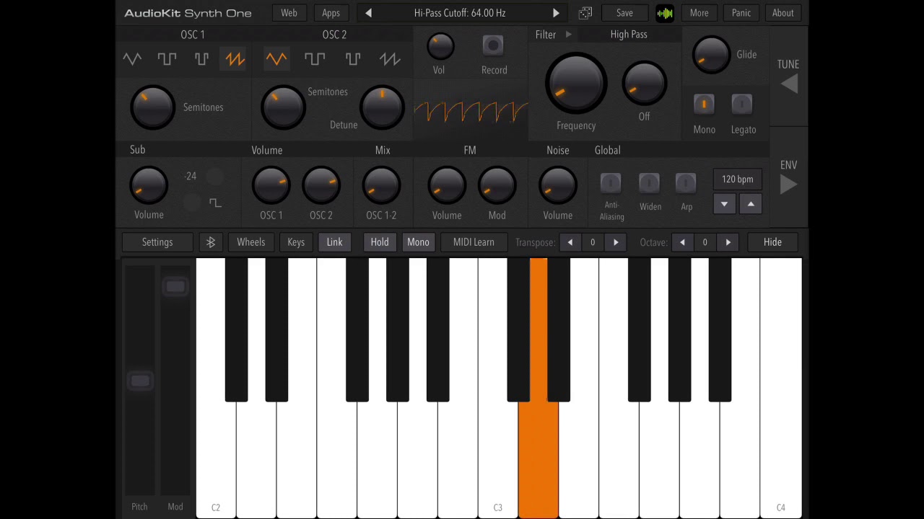Screen dimensions: 924x519
Task: Show the Wheels panel
Action: (x=251, y=242)
